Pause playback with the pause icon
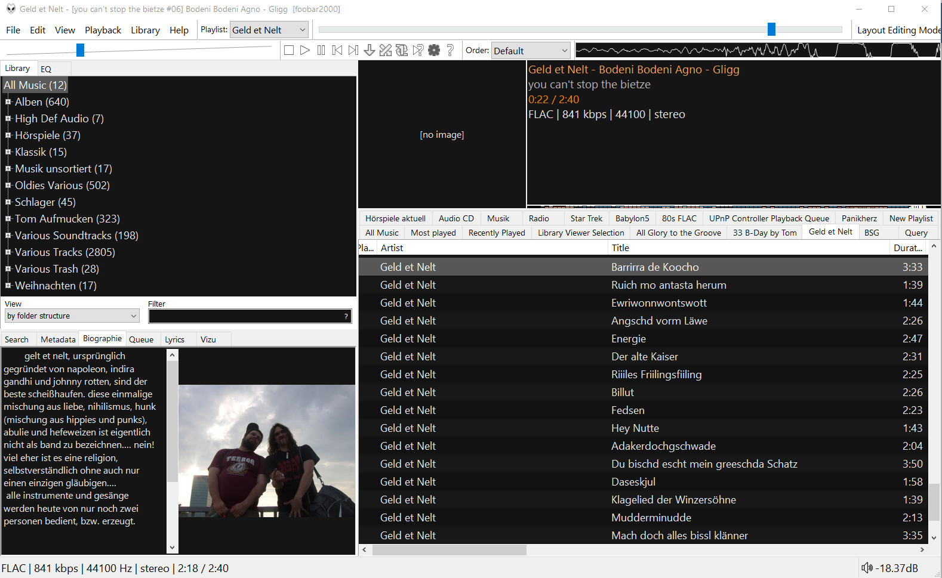The width and height of the screenshot is (942, 578). point(321,50)
